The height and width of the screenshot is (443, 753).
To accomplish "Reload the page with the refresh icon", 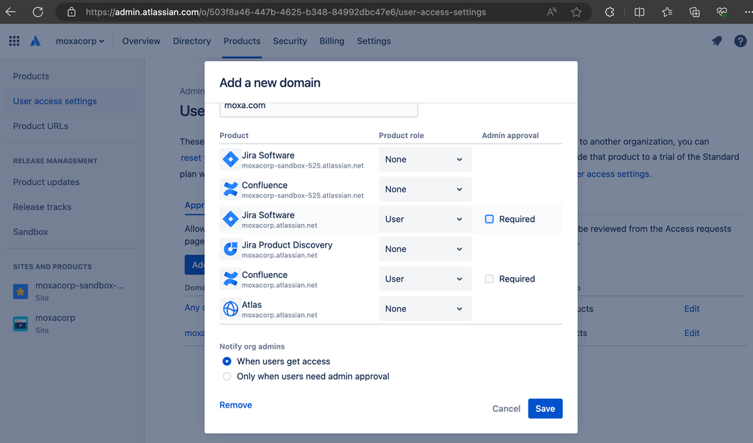I will point(38,12).
